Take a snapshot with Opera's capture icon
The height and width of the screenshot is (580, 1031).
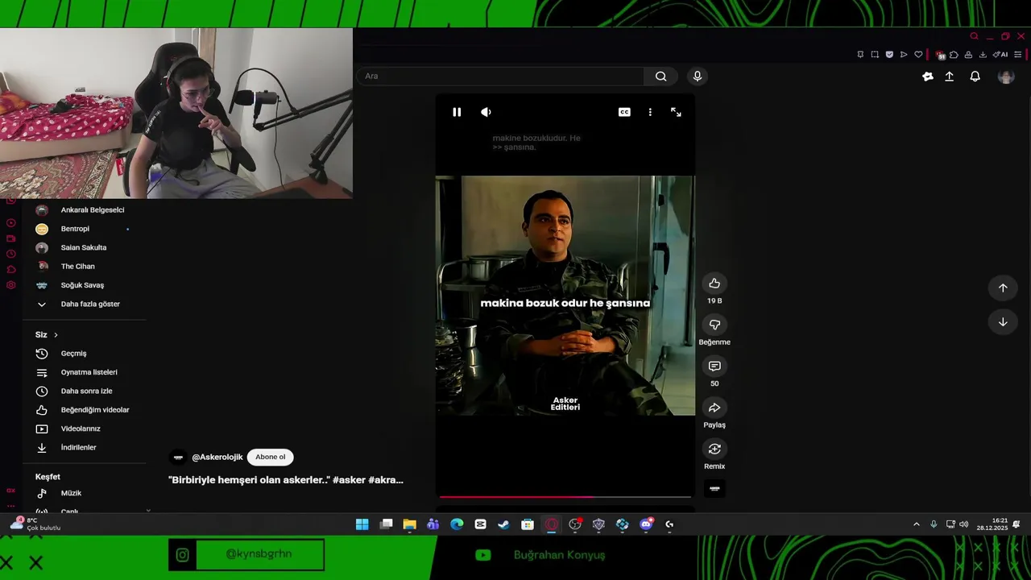[875, 55]
